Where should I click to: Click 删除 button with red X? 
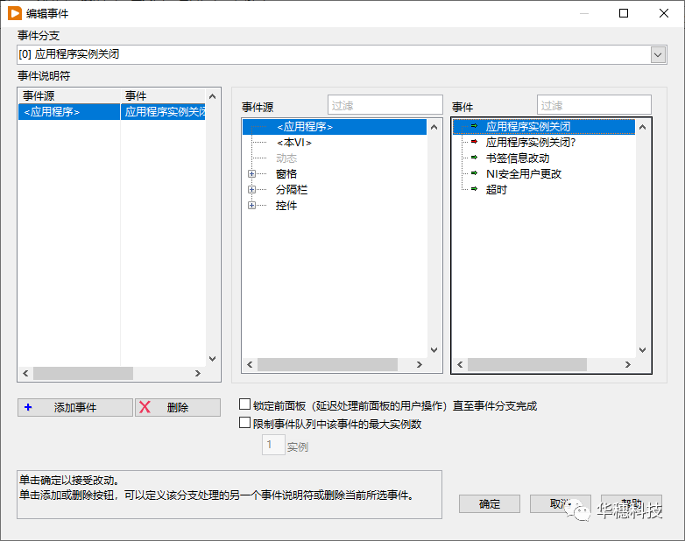pos(178,407)
